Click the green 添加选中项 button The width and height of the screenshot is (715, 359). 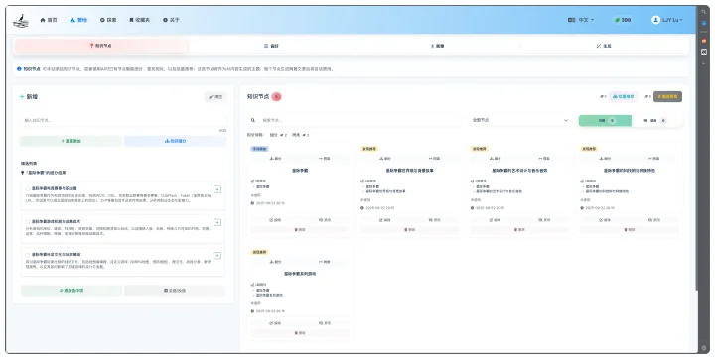pos(71,291)
